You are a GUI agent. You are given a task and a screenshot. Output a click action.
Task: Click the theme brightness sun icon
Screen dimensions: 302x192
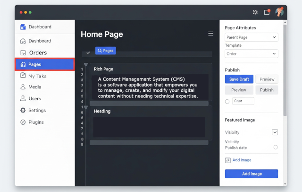pos(255,12)
